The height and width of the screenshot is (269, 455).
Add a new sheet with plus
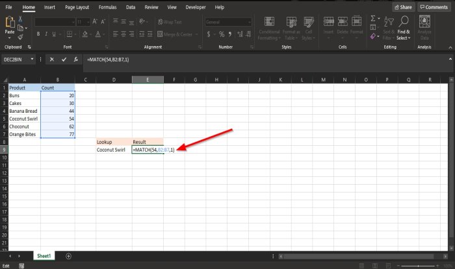68,256
